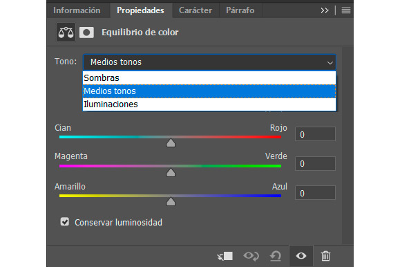
Task: Click view previous state eye icon
Action: [251, 256]
